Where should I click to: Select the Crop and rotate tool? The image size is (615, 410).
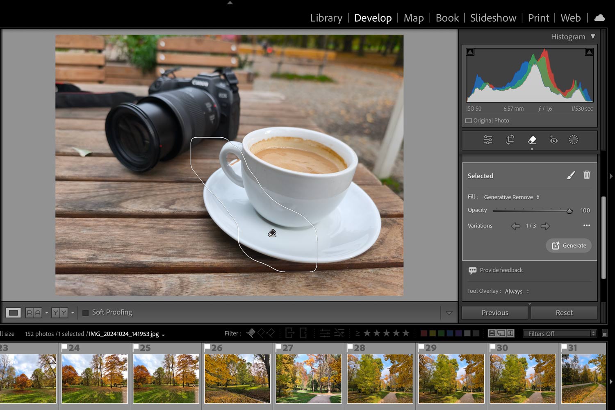point(510,140)
